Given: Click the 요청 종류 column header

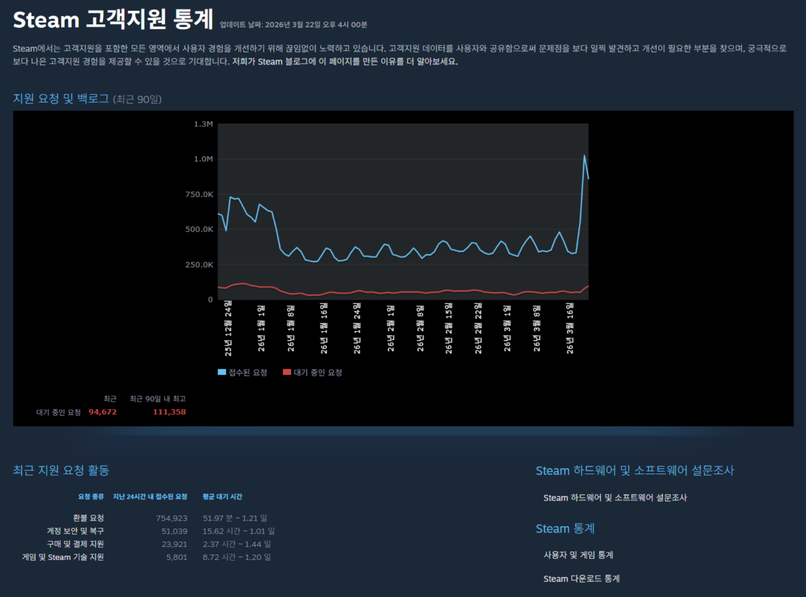Looking at the screenshot, I should click(91, 497).
